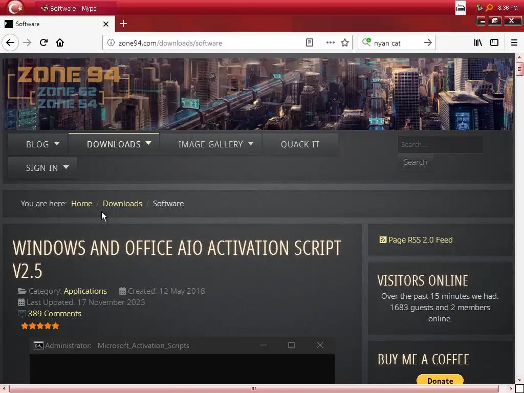Submit the nyan cat search arrow
This screenshot has height=393, width=524.
coord(427,42)
